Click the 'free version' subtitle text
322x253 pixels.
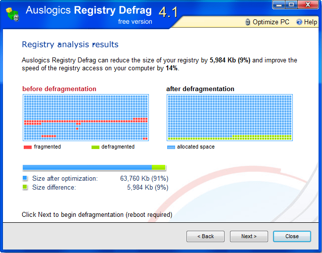pyautogui.click(x=135, y=22)
